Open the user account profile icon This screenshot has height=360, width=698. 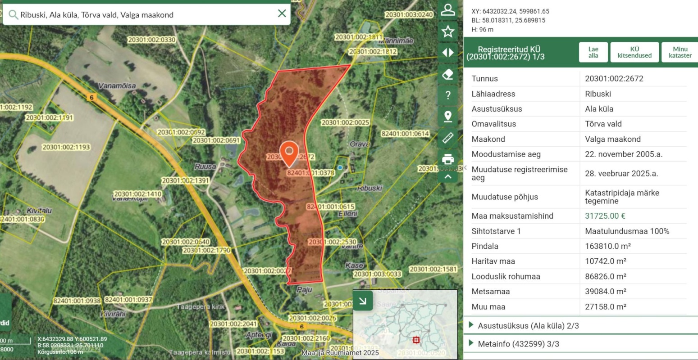click(x=447, y=10)
